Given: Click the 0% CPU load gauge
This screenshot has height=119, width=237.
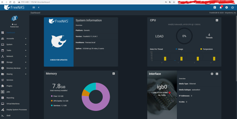Looking at the screenshot, I should tap(184, 36).
